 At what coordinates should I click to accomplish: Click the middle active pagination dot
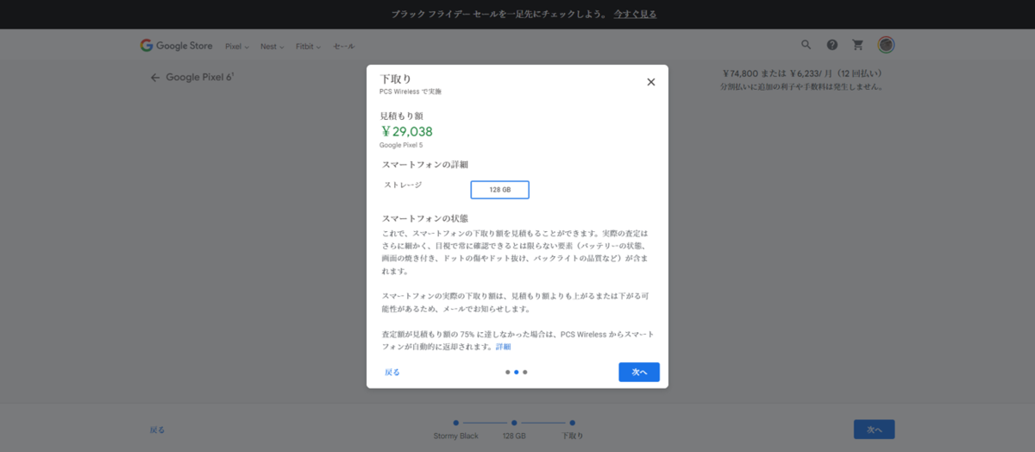tap(516, 373)
